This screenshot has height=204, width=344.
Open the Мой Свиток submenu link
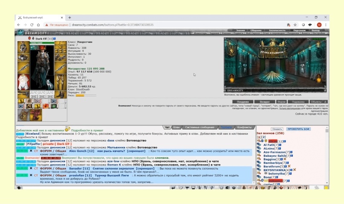(x=252, y=33)
